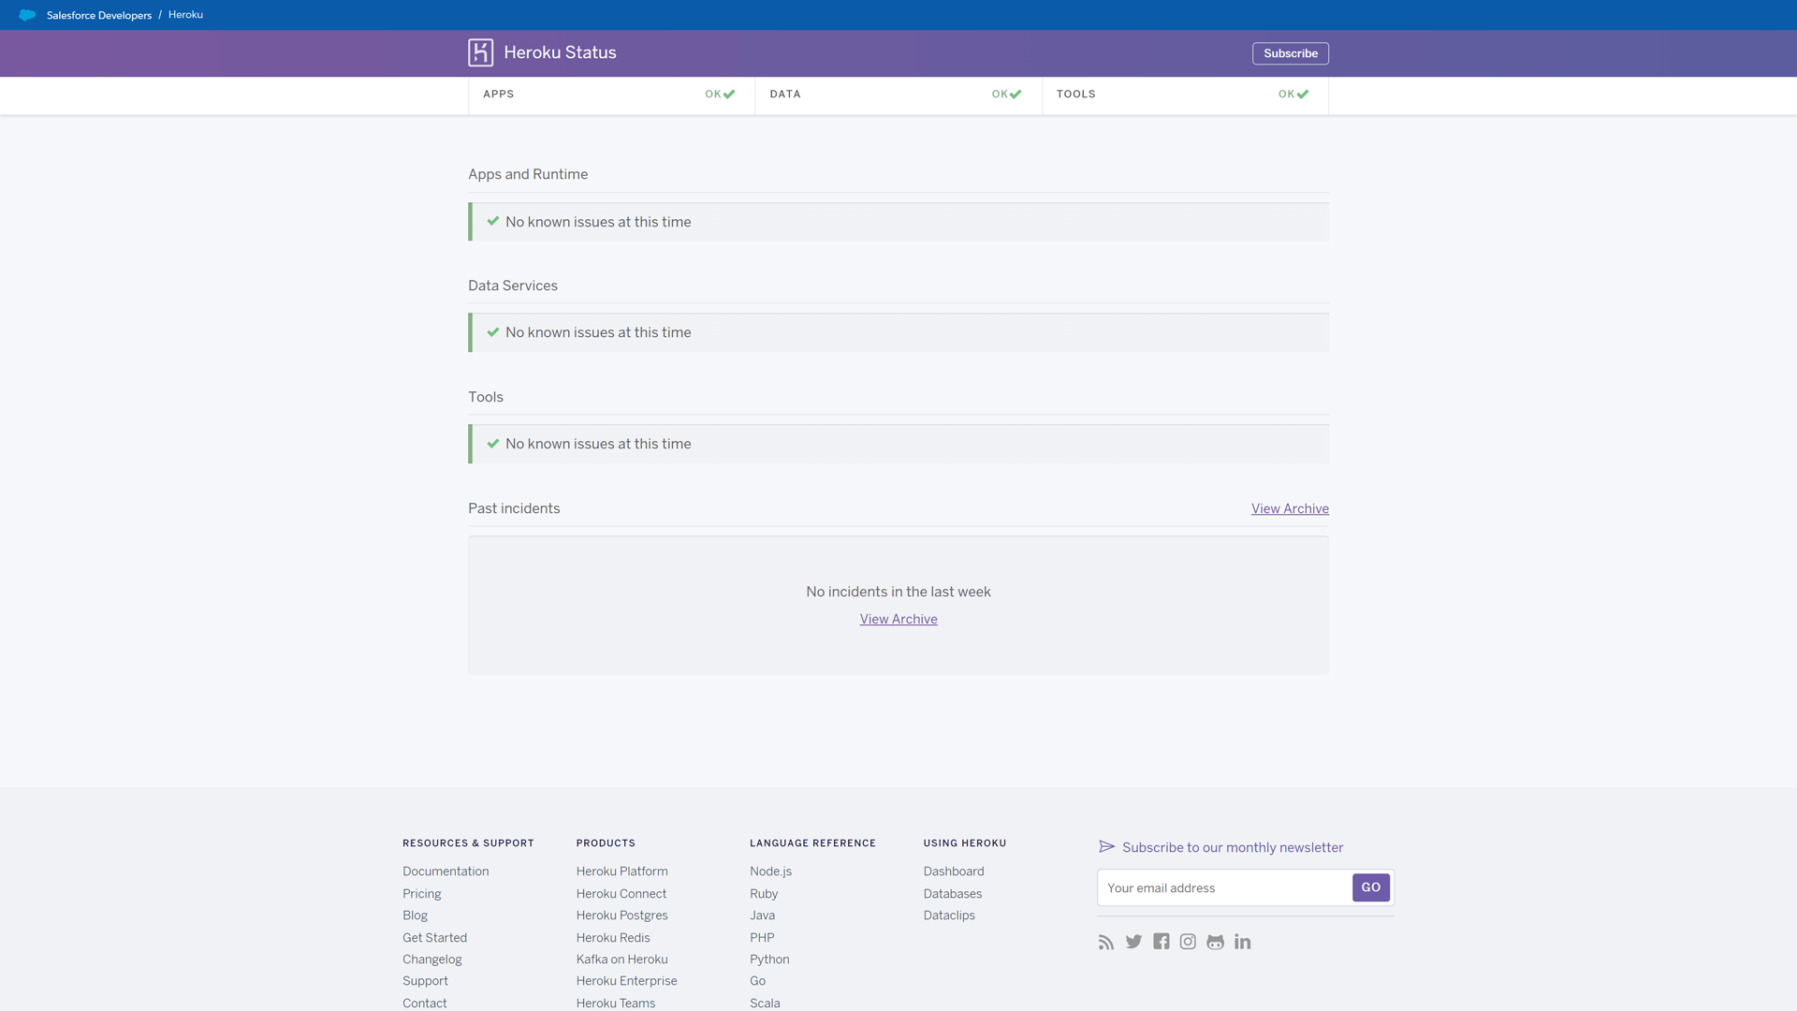Image resolution: width=1797 pixels, height=1011 pixels.
Task: Open View Archive next to Past incidents
Action: pos(1290,508)
